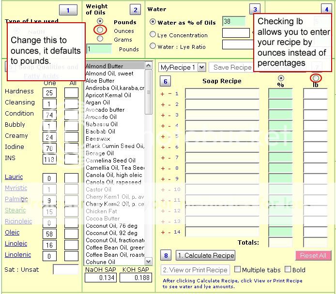Click the step 8 help button
This screenshot has height=294, width=336.
coord(166,256)
